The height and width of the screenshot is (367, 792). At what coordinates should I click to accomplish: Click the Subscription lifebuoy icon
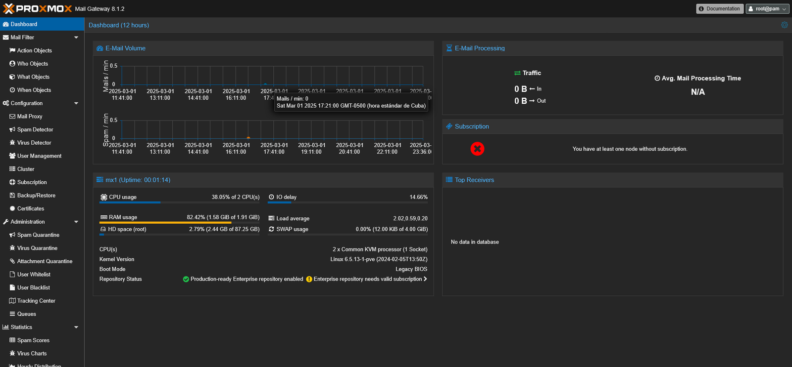coord(12,182)
